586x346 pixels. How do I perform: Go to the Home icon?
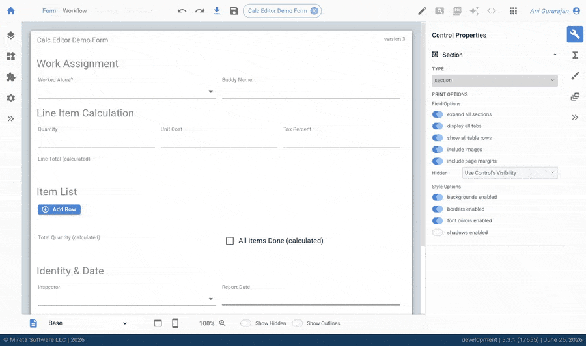(11, 11)
